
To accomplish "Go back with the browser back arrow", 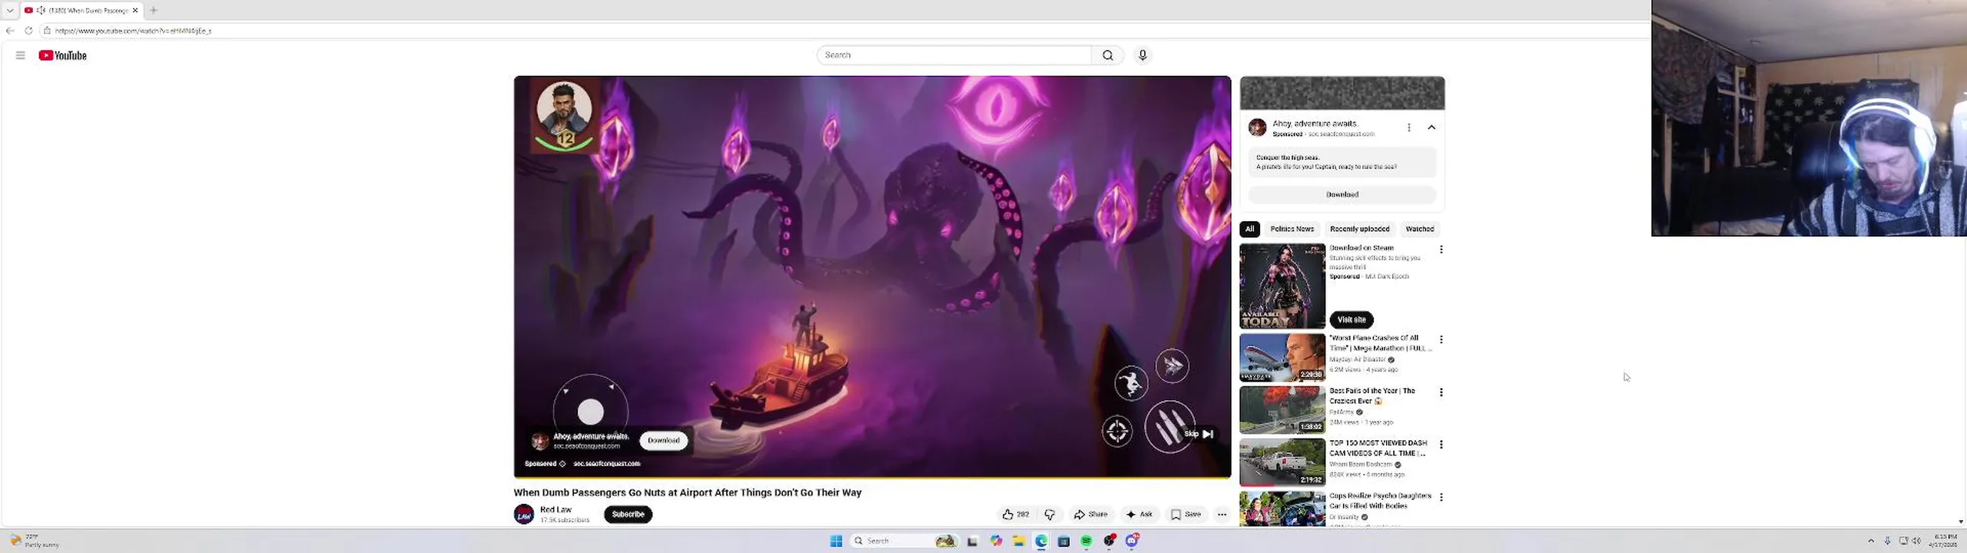I will (10, 31).
